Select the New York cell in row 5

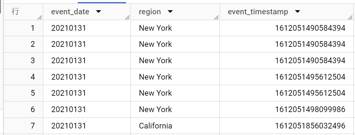[x=155, y=93]
